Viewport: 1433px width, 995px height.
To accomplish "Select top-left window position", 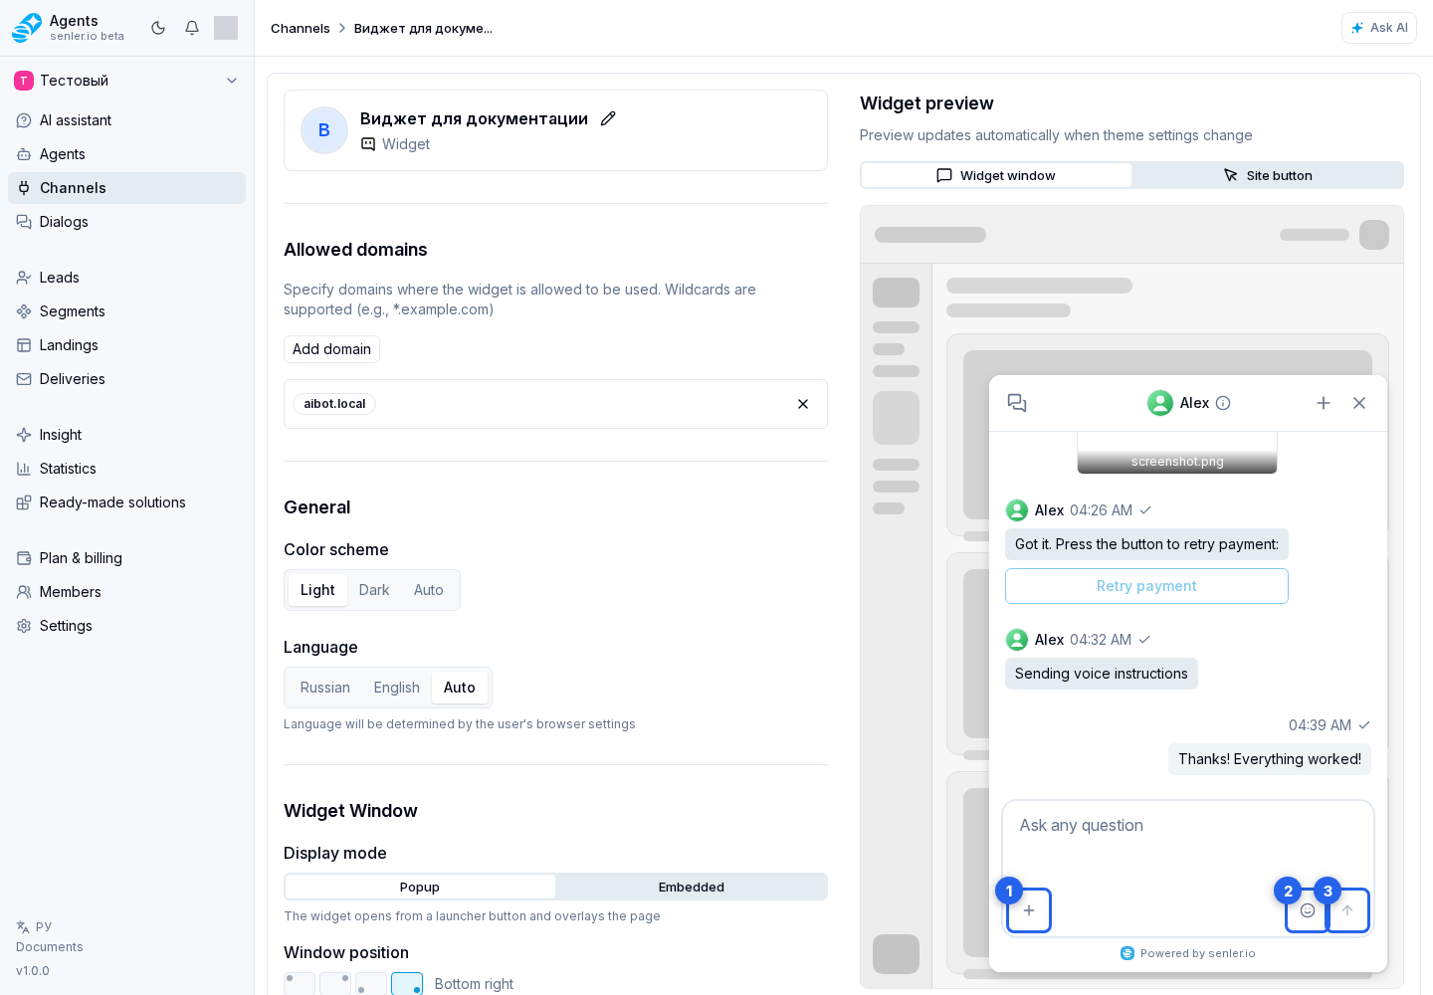I will (300, 983).
